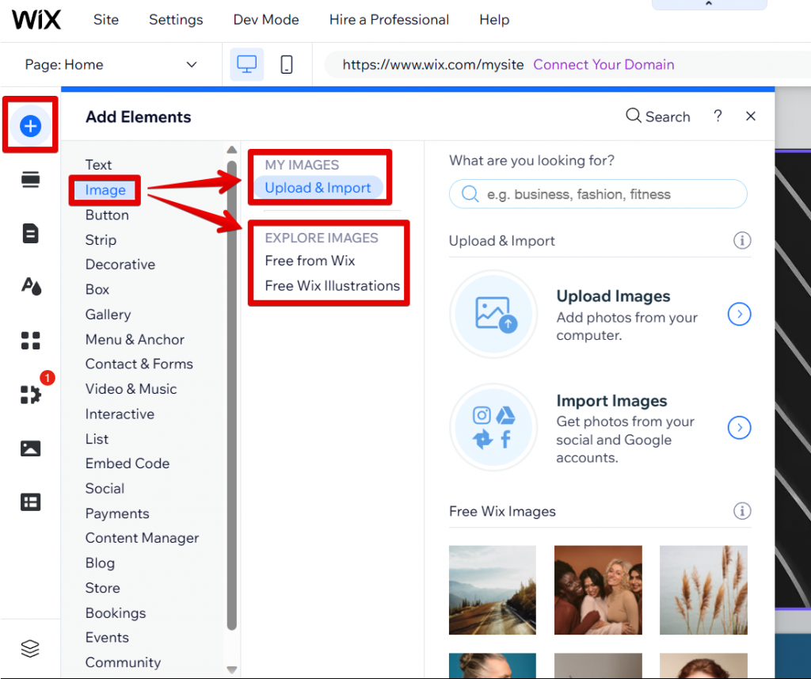Open the Layers panel at sidebar bottom

(x=30, y=648)
